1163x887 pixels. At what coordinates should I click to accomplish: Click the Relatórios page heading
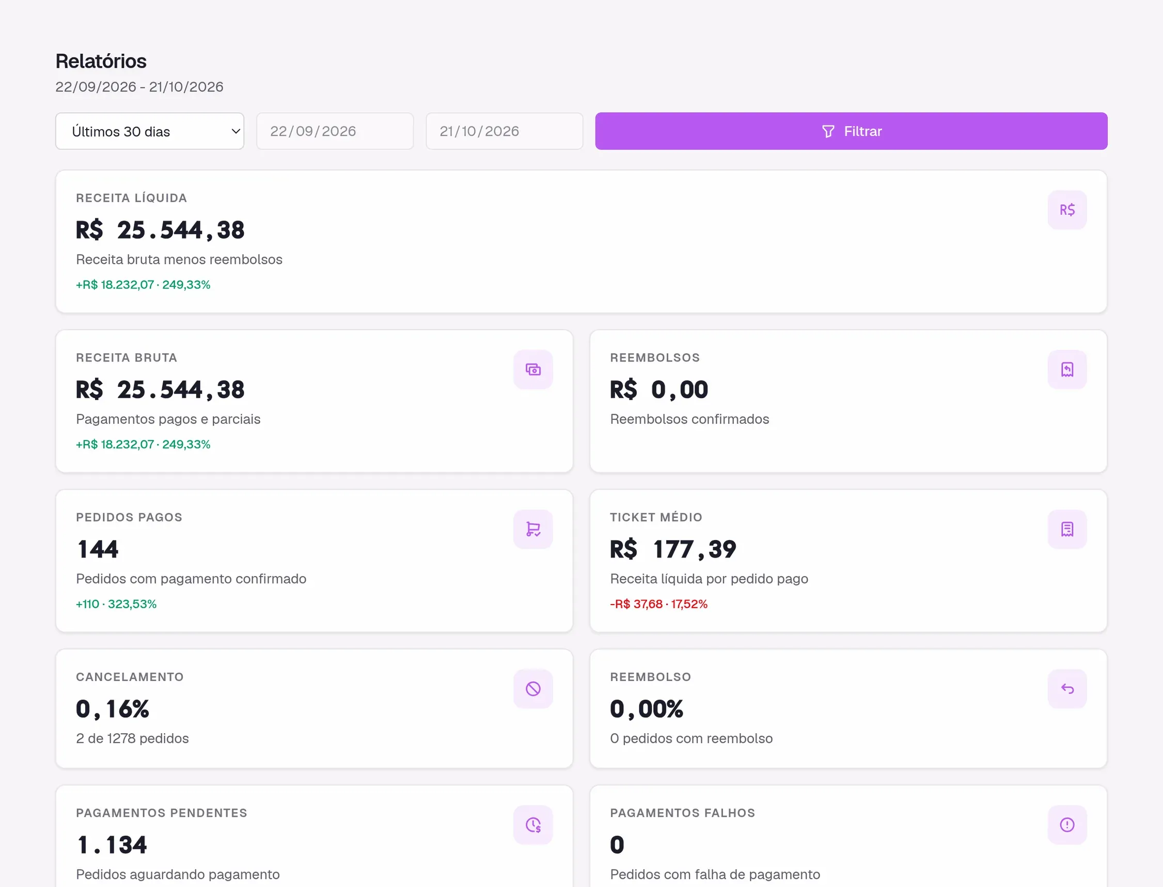[101, 61]
